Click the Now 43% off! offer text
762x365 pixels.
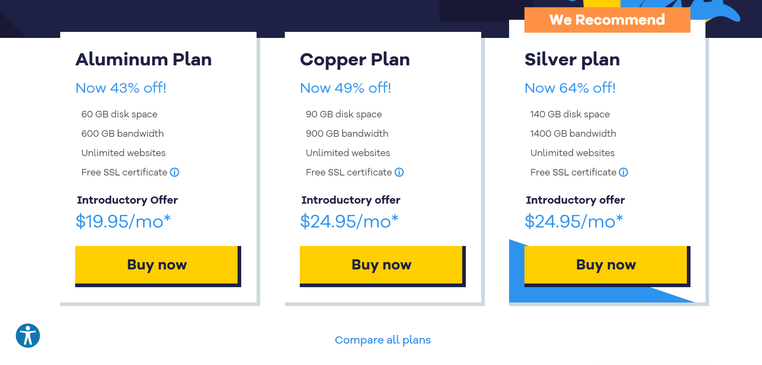coord(121,88)
